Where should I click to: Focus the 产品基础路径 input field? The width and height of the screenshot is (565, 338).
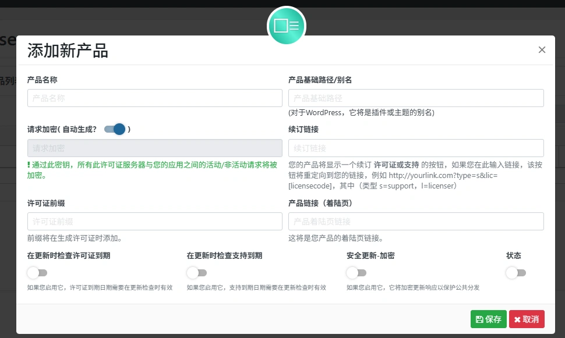coord(416,98)
